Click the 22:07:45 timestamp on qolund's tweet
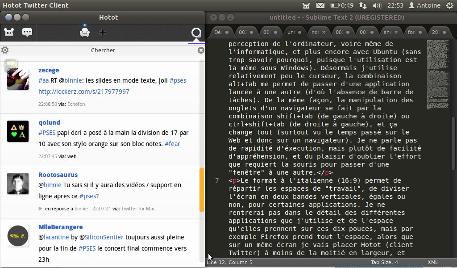457x268 pixels. tap(48, 156)
